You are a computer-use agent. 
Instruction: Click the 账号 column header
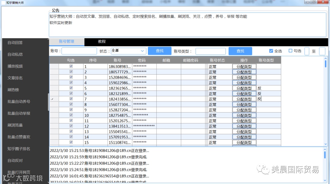[x=117, y=60]
